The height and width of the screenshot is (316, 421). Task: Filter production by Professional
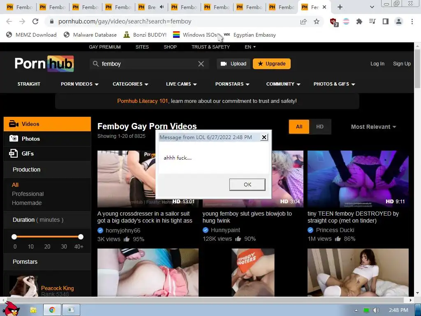28,194
